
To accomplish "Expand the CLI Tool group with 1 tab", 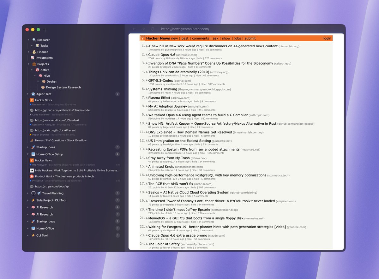I will point(28,235).
